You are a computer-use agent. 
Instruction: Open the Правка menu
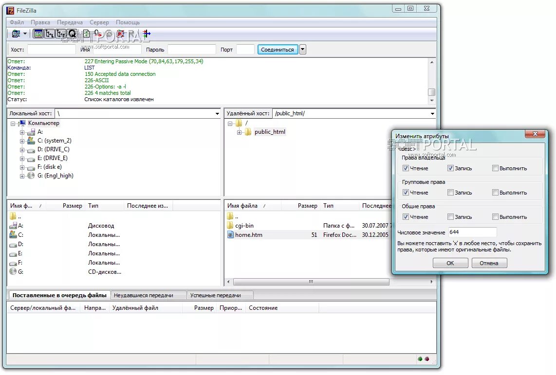pos(40,22)
